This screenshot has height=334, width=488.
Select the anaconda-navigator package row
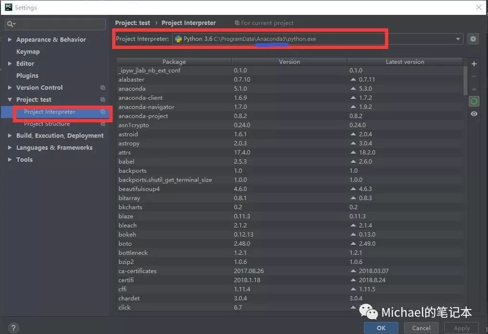[x=290, y=107]
